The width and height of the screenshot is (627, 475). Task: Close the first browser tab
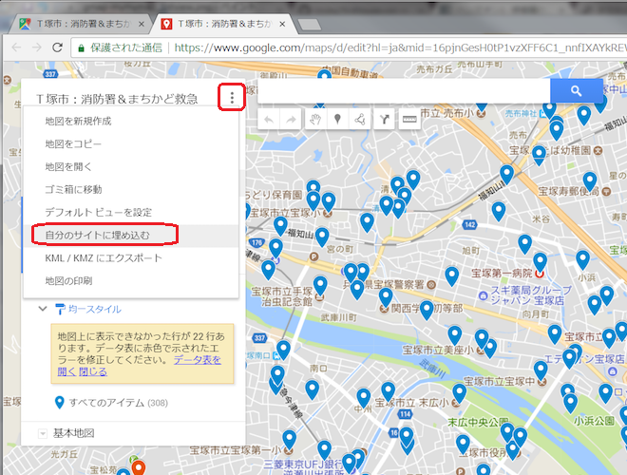point(142,24)
